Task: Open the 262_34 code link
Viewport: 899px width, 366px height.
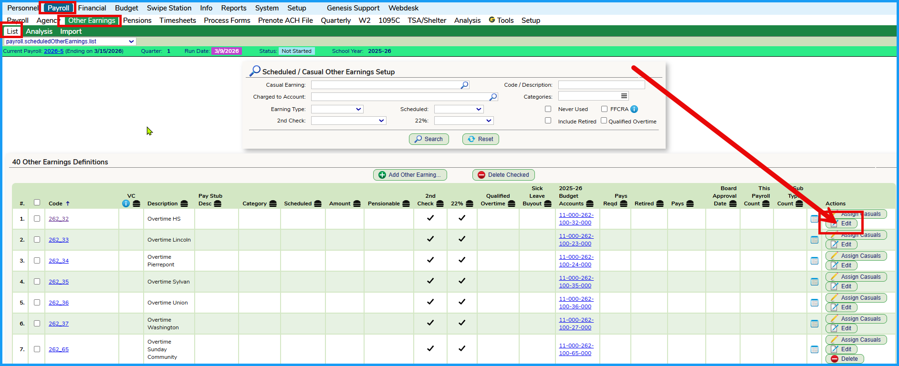Action: (59, 261)
